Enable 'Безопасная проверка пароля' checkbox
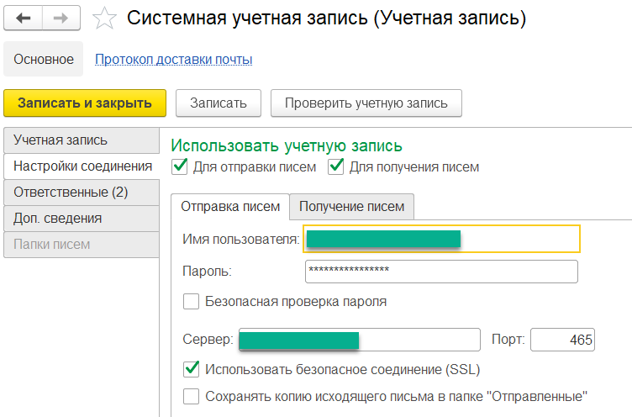The height and width of the screenshot is (417, 632). 192,301
